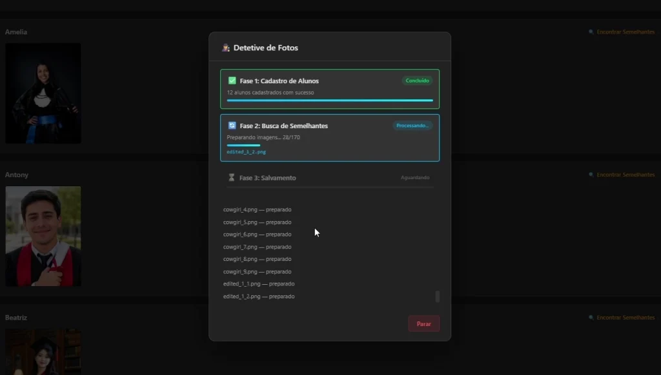Open Amelia's graduation photo thumbnail
The image size is (661, 375).
tap(43, 93)
